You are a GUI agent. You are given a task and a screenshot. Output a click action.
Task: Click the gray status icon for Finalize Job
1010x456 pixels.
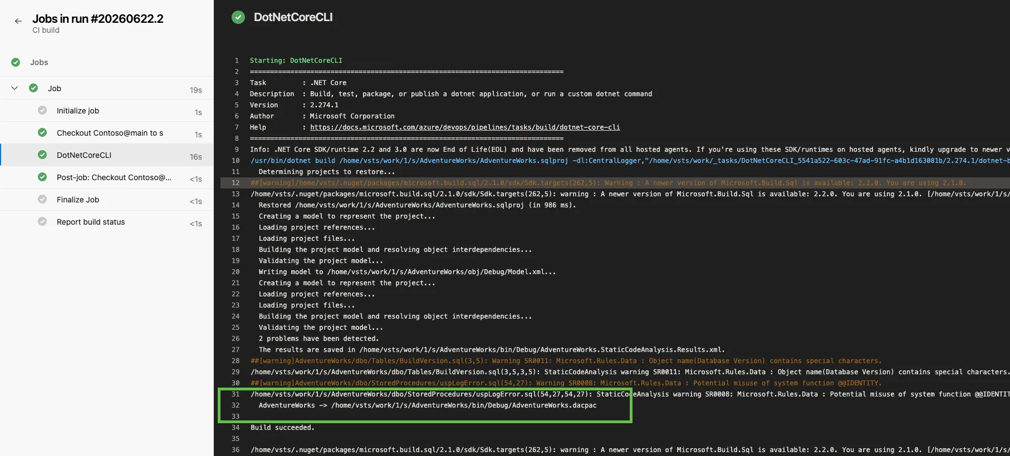tap(42, 199)
